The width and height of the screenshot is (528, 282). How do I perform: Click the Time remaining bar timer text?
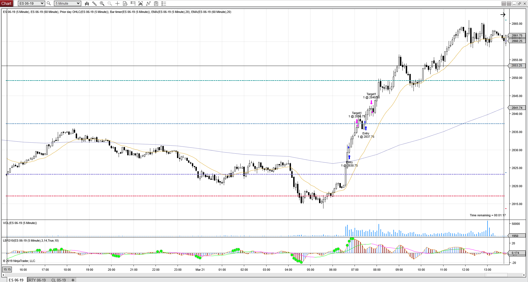coord(488,215)
